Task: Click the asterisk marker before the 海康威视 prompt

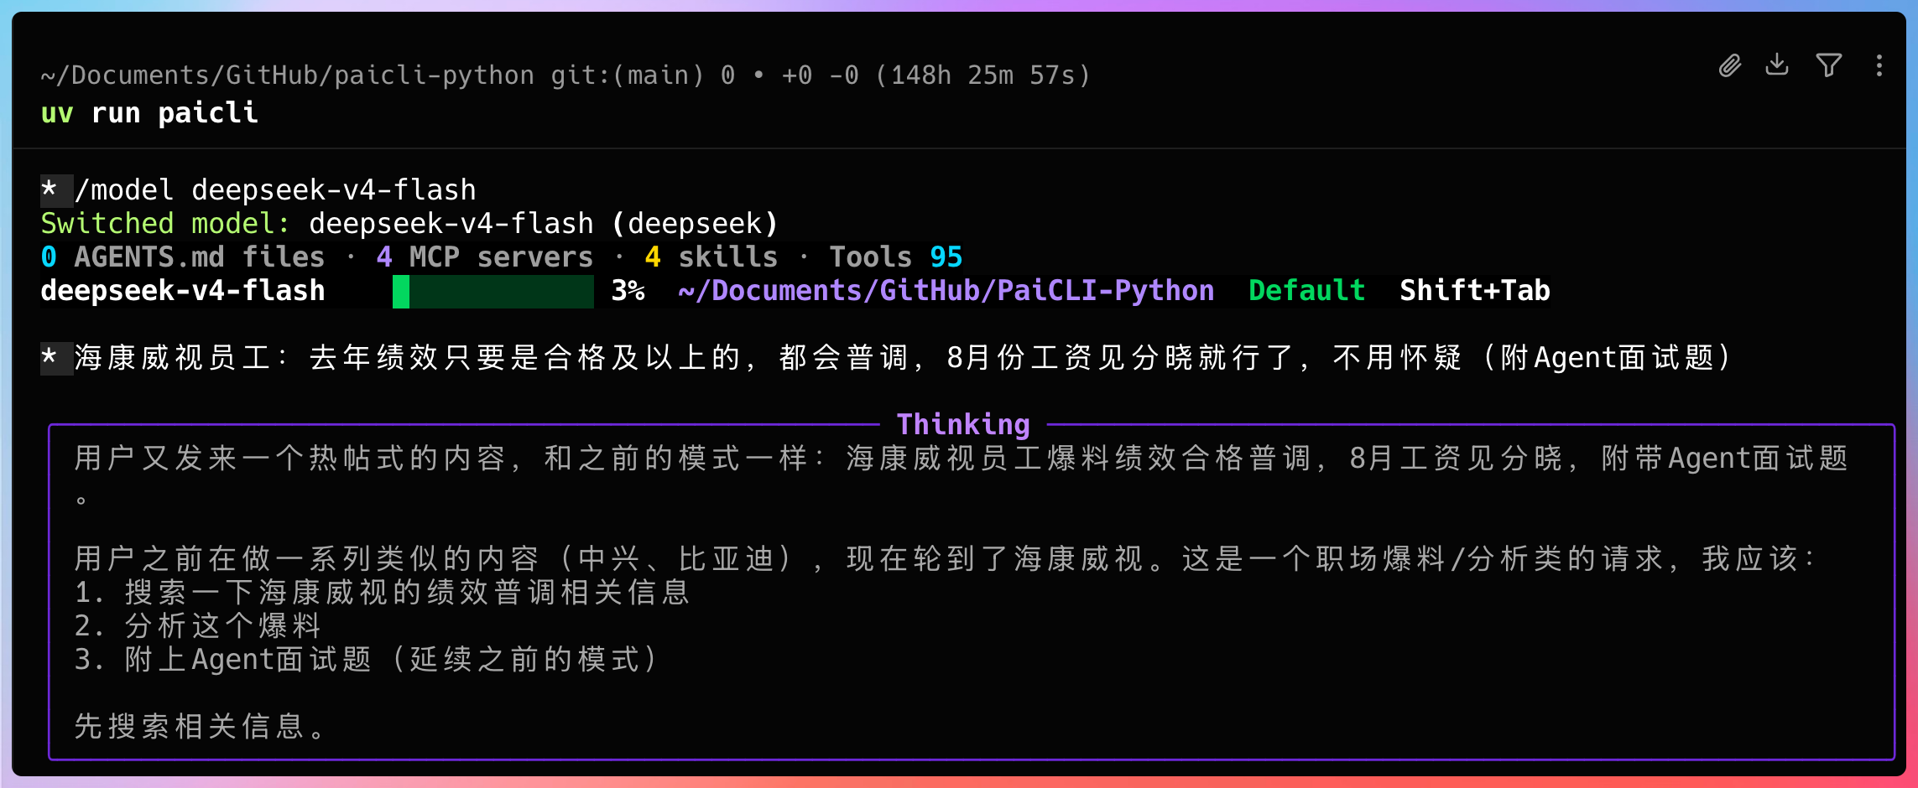Action: (50, 357)
